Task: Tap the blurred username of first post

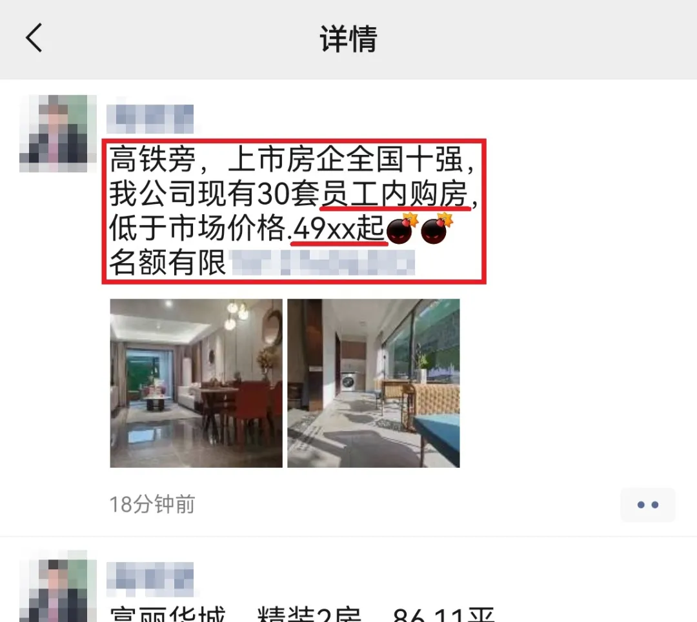Action: pyautogui.click(x=150, y=119)
